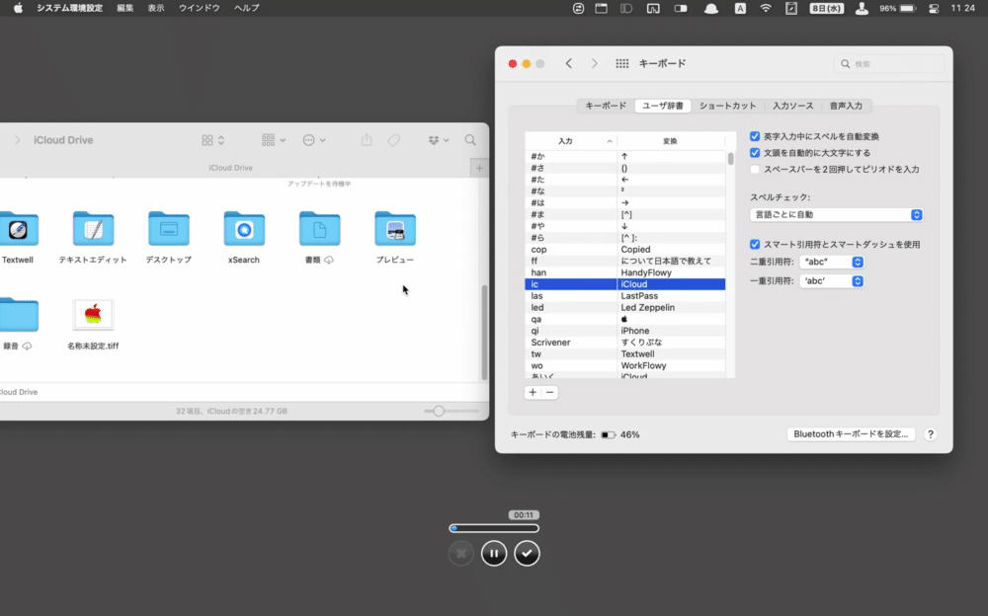Select the qi iPhone row
The image size is (988, 616).
click(625, 331)
